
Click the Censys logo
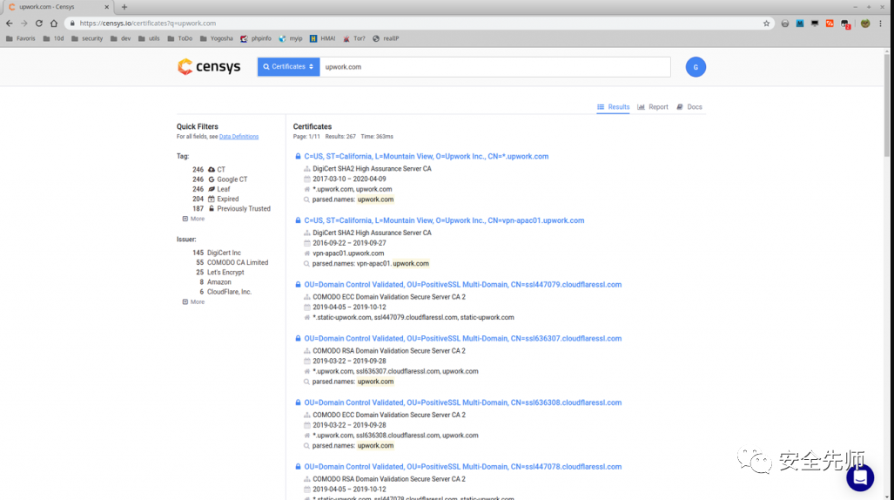click(x=209, y=67)
